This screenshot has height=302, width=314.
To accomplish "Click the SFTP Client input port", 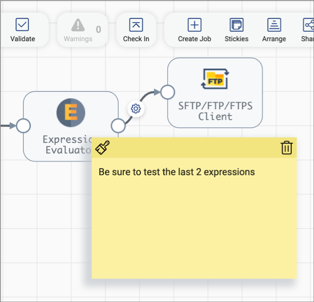I will (x=168, y=92).
